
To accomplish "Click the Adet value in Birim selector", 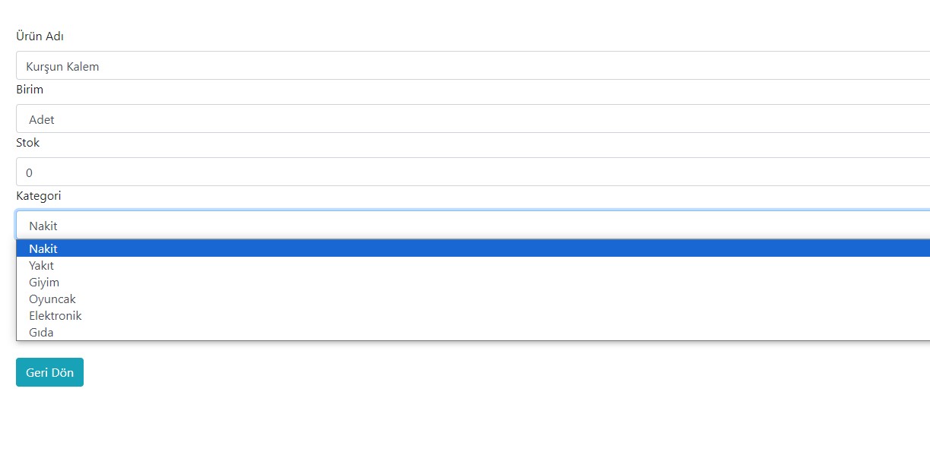I will point(42,120).
